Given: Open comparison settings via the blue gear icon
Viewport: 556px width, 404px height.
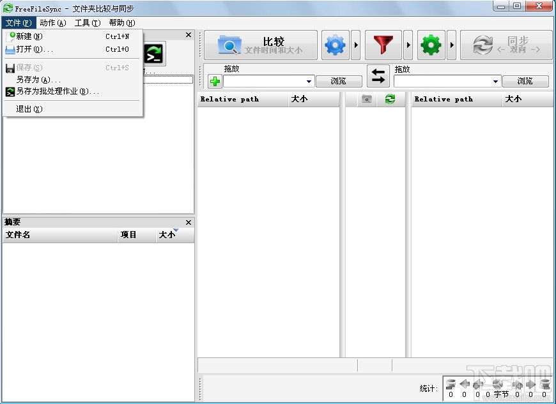Looking at the screenshot, I should tap(334, 45).
